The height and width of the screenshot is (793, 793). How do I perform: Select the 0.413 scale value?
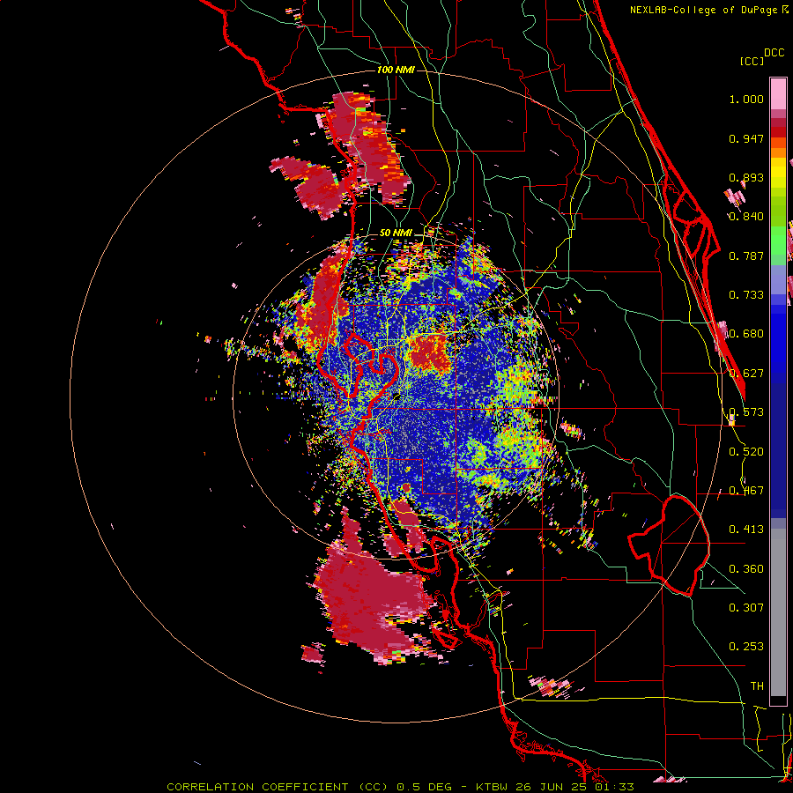[x=746, y=530]
